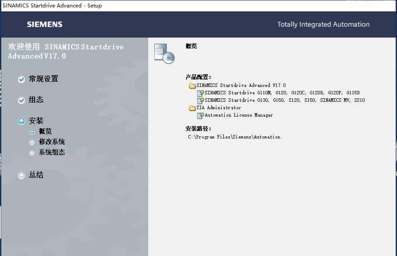Select the 系统组态 sub-step

pos(32,152)
